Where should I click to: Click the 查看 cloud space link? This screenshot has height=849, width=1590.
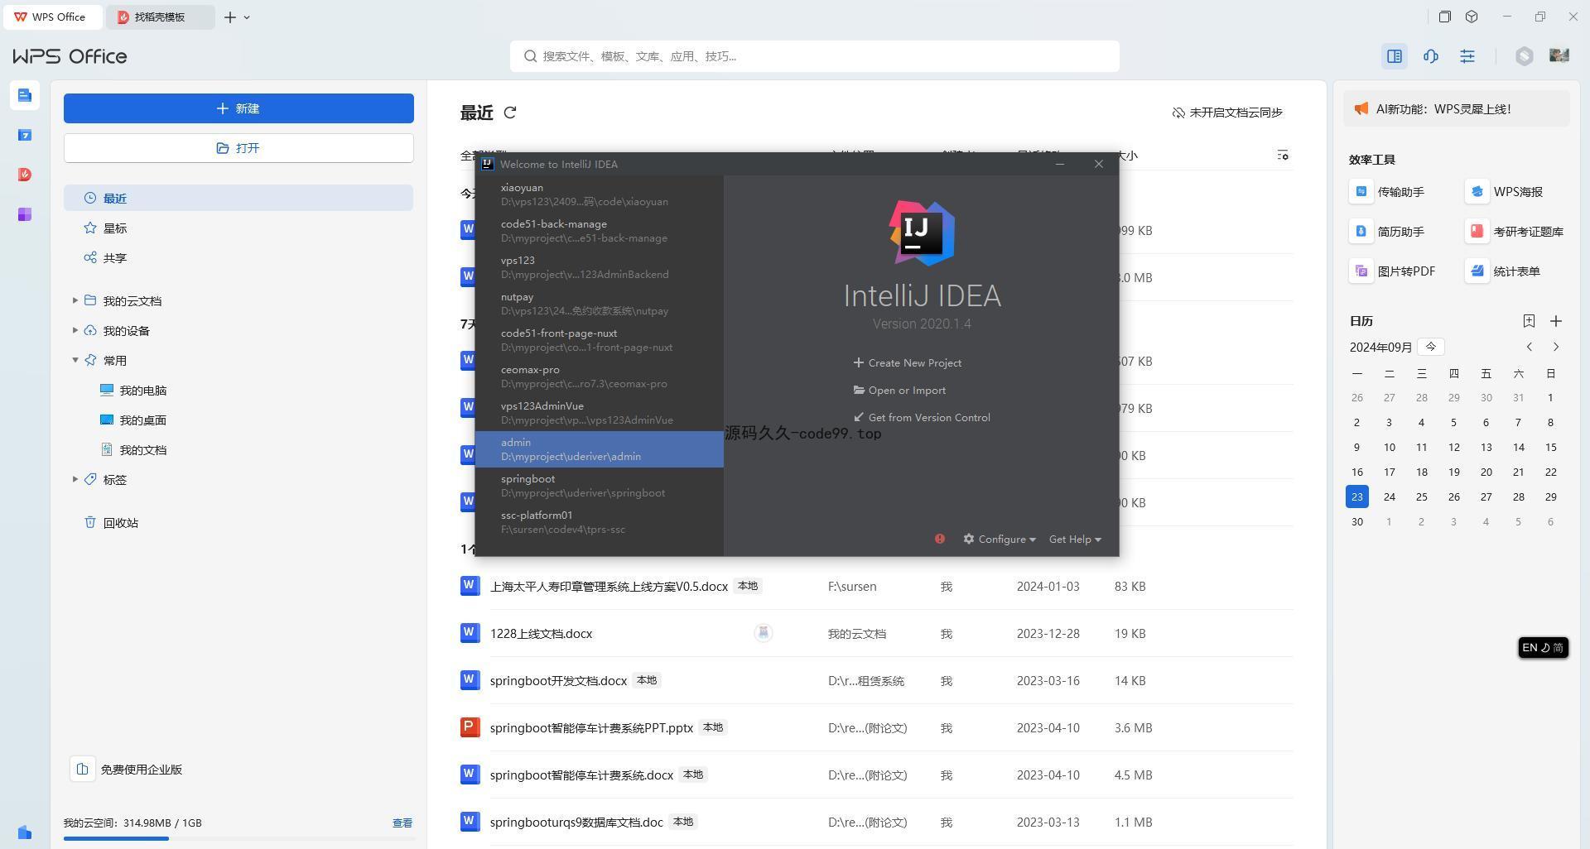pos(402,823)
